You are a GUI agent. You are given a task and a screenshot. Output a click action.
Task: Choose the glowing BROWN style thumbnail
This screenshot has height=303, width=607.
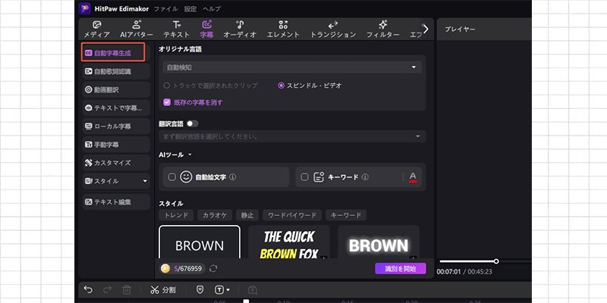click(x=379, y=242)
